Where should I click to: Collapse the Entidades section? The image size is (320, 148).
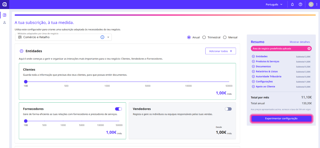point(22,51)
